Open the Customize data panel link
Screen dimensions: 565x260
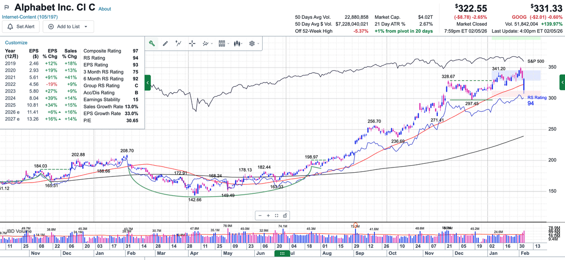(16, 42)
